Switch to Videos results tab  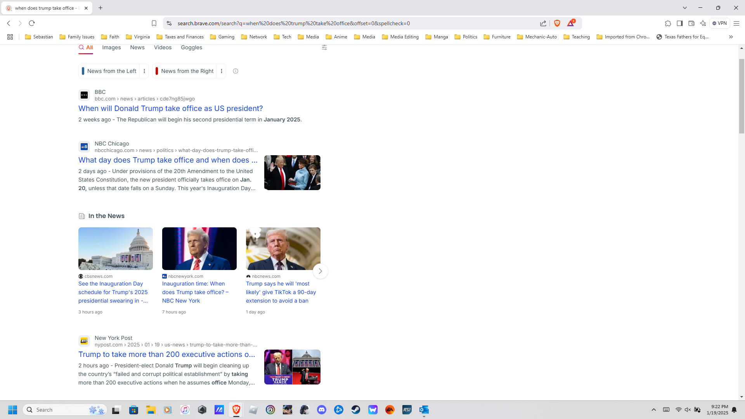coord(163,47)
